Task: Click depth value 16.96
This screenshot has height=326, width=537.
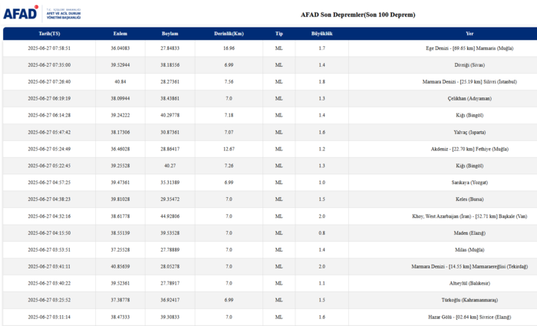Action: click(x=229, y=48)
